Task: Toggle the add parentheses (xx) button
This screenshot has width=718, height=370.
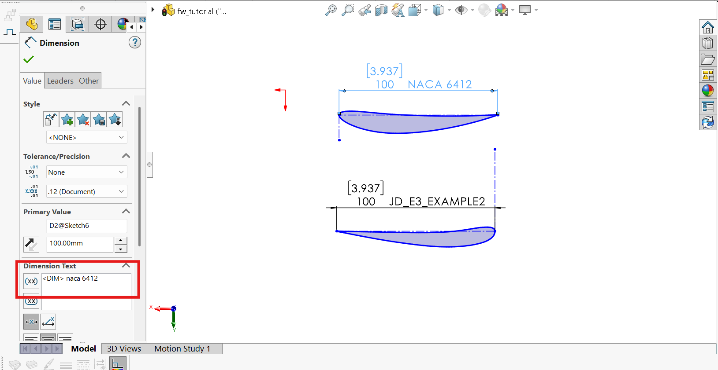Action: [31, 281]
